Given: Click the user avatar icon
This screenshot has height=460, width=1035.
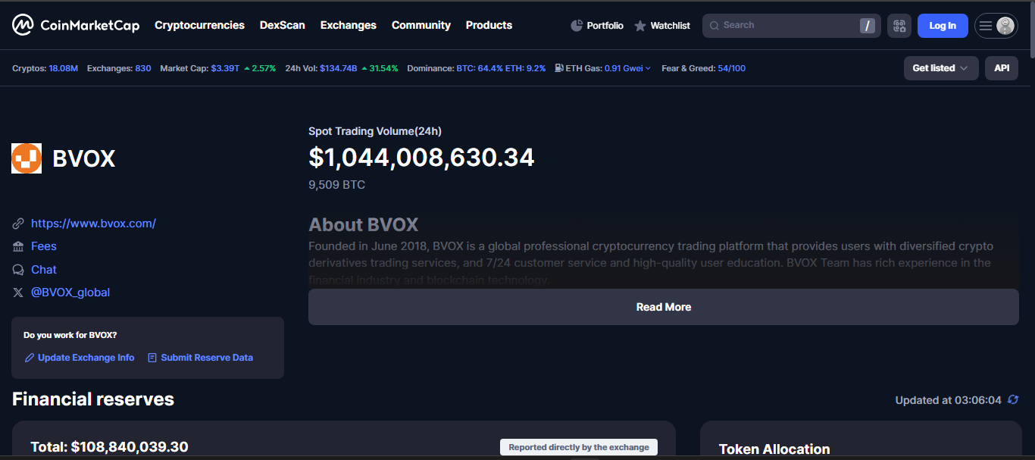Looking at the screenshot, I should (x=1005, y=26).
